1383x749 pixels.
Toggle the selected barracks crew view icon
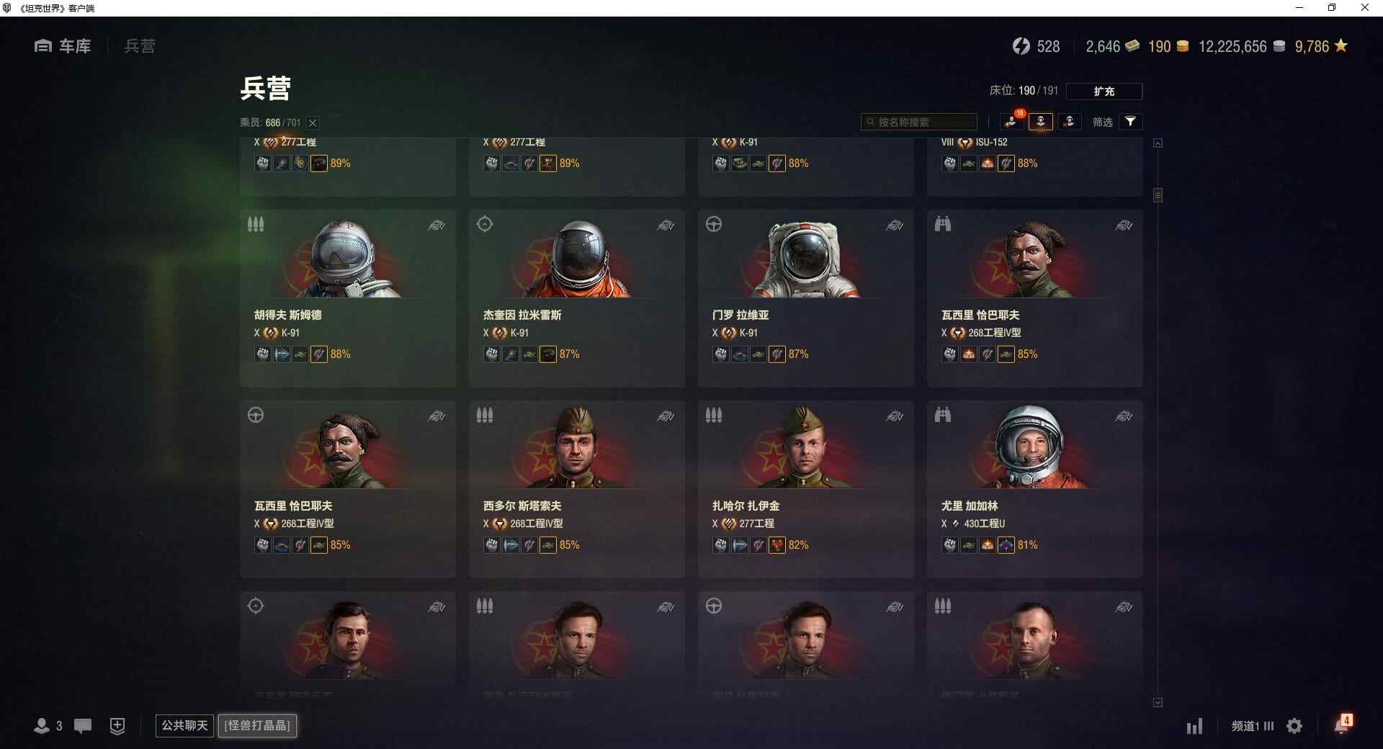coord(1040,122)
